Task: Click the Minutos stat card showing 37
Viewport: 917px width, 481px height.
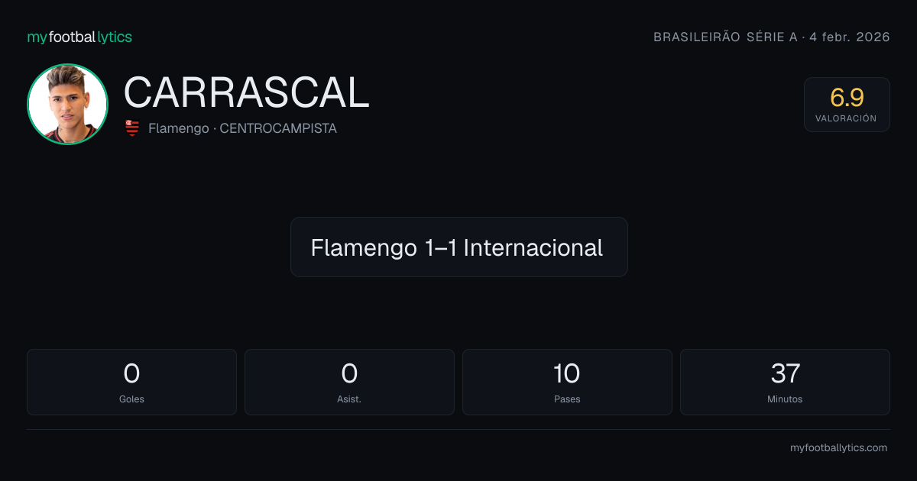Action: pos(785,382)
